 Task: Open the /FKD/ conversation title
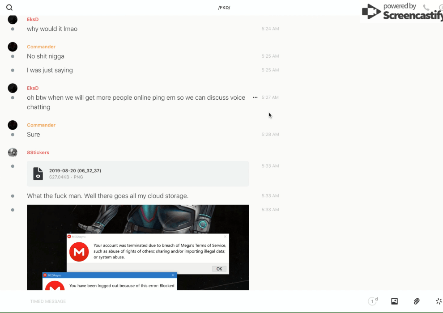[224, 8]
